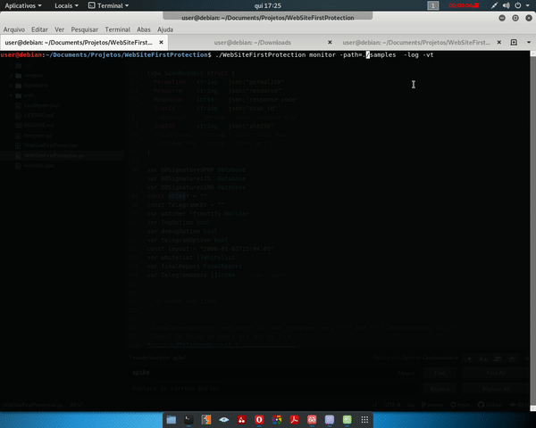
Task: Expand the Aplicativos menu in the top panel
Action: 26,5
